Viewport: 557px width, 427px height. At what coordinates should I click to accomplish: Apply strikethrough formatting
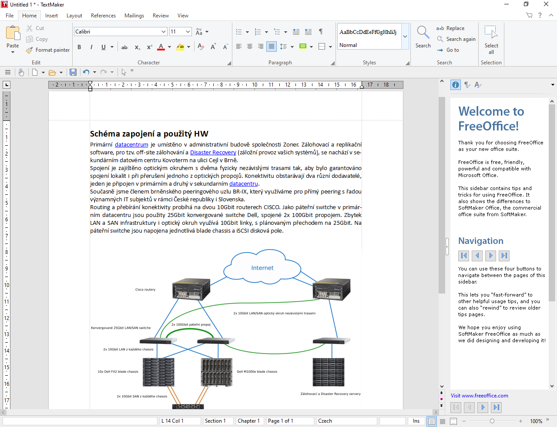click(124, 47)
